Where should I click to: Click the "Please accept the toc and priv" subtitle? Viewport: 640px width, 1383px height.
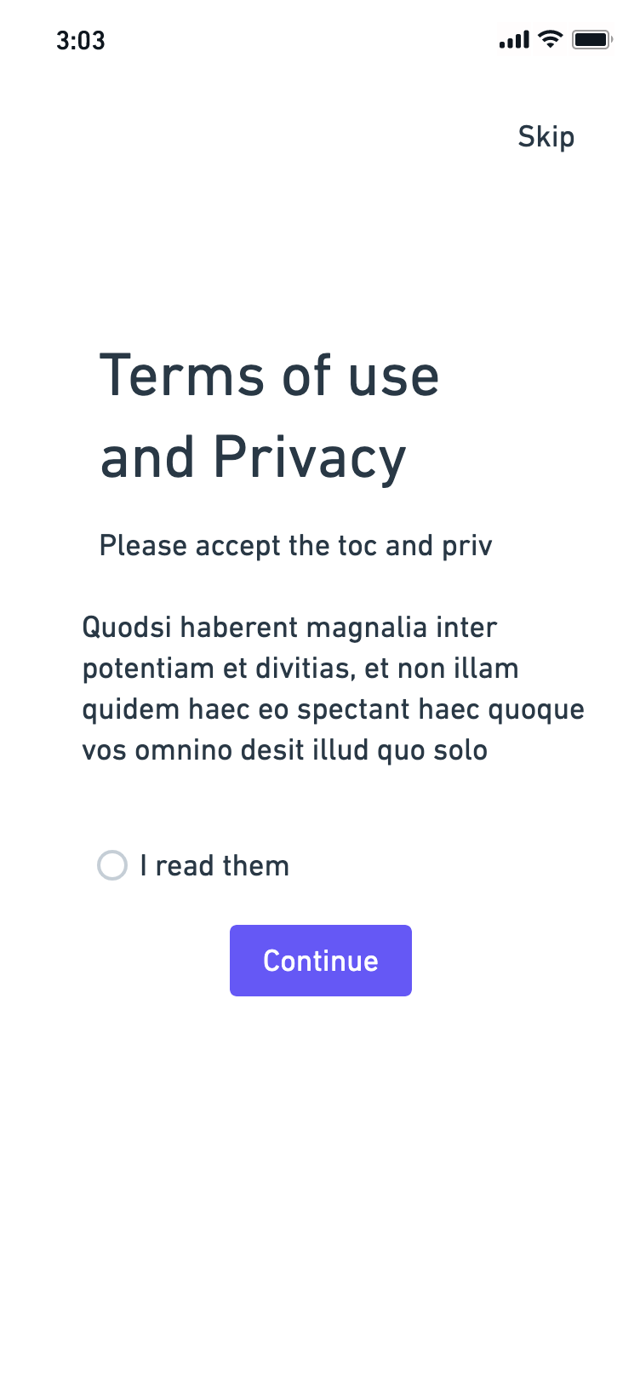[x=295, y=546]
